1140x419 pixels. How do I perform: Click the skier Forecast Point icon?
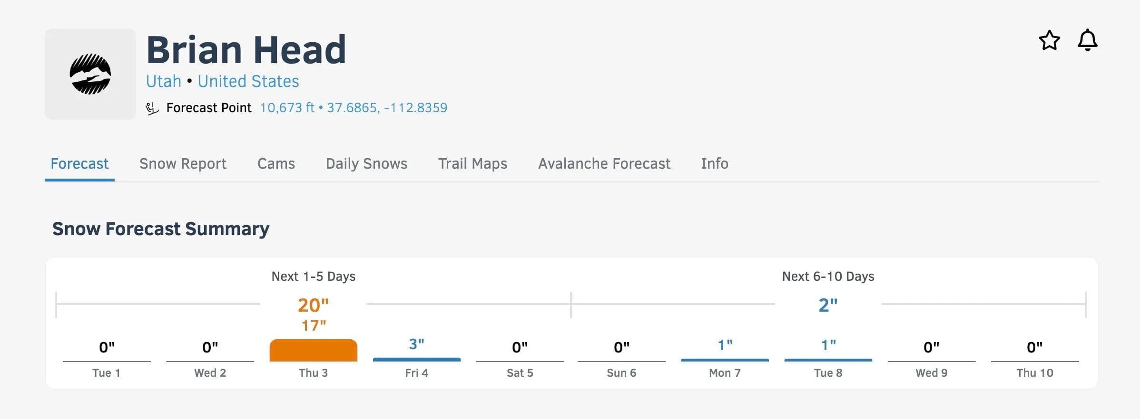(152, 108)
